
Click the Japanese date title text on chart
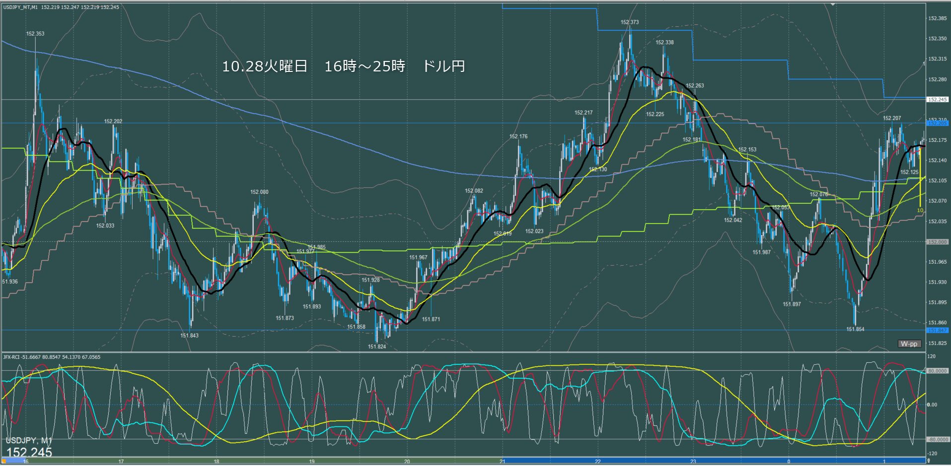click(343, 66)
